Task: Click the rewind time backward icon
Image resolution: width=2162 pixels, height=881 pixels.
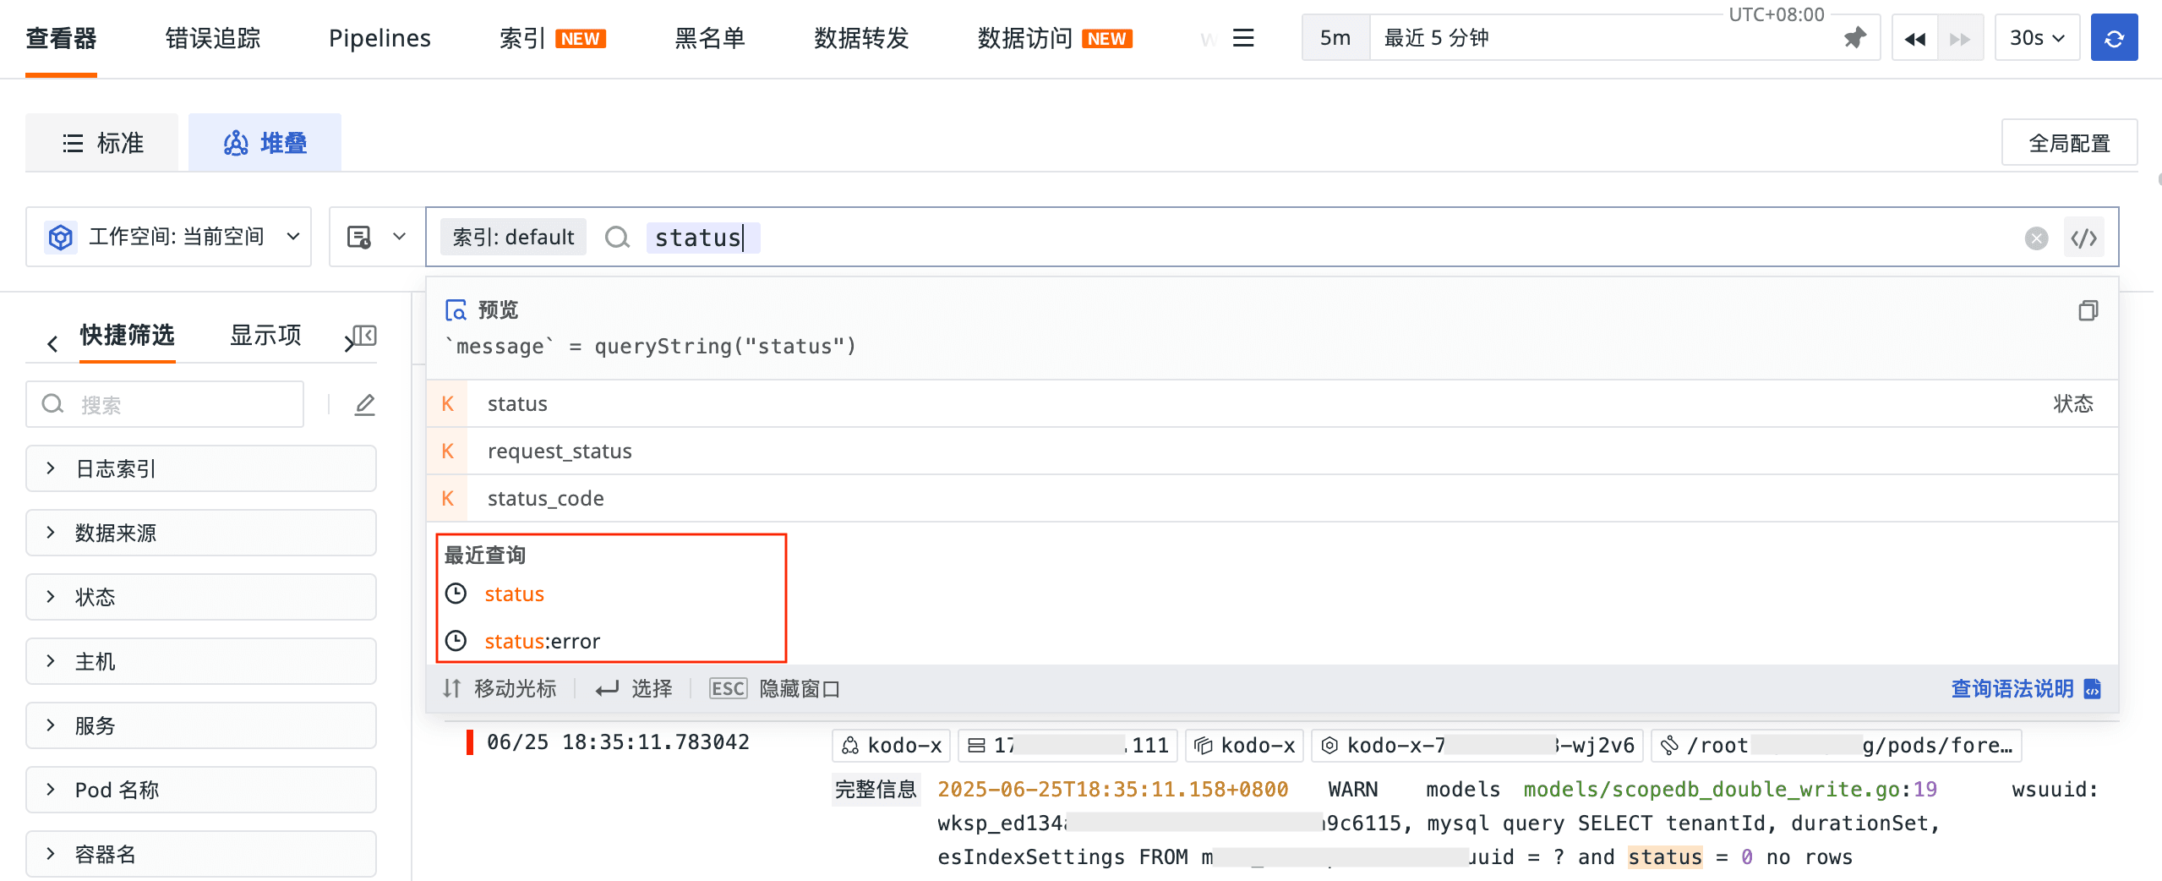Action: [x=1914, y=39]
